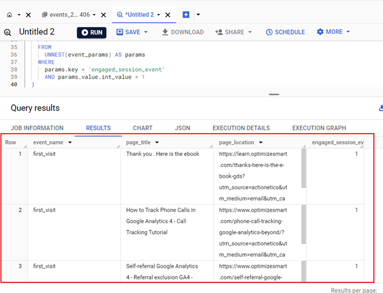Click code line 39 params.value.int_value
Viewport: 383px width, 293px height.
tap(95, 77)
